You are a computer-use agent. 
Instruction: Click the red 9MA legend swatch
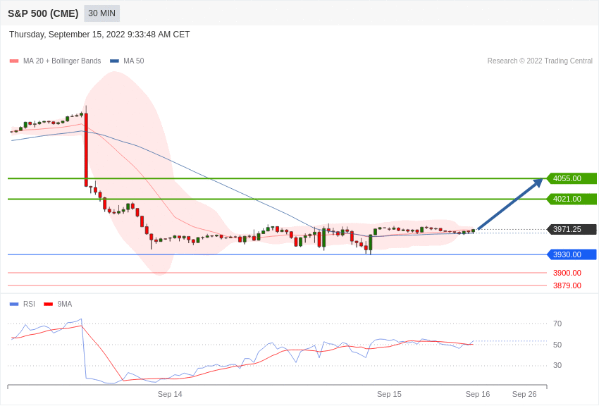(x=48, y=304)
